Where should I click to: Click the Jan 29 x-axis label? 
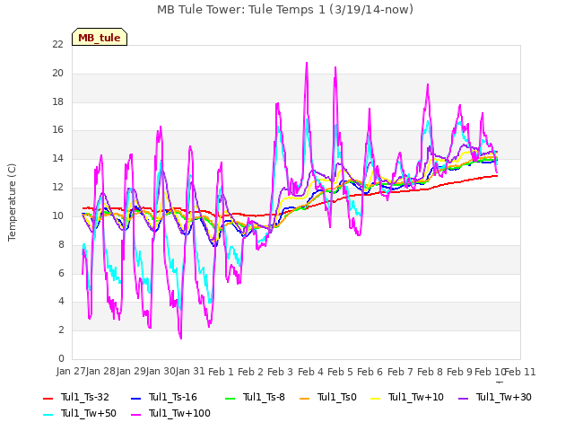[131, 371]
